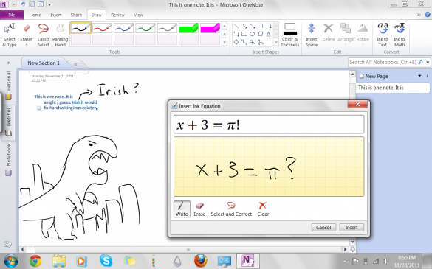The height and width of the screenshot is (269, 432).
Task: Open Firefox from taskbar
Action: click(201, 261)
